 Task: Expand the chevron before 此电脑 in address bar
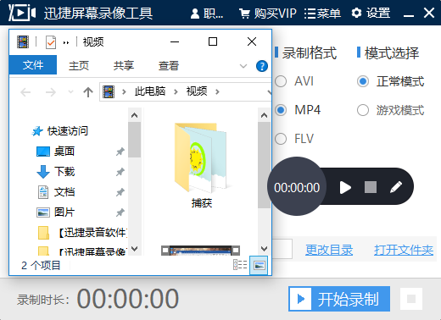[x=124, y=91]
